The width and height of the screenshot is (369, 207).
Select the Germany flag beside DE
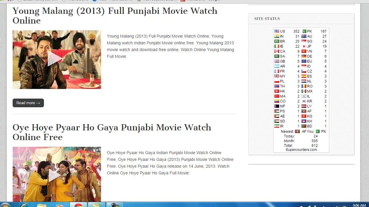(x=304, y=56)
